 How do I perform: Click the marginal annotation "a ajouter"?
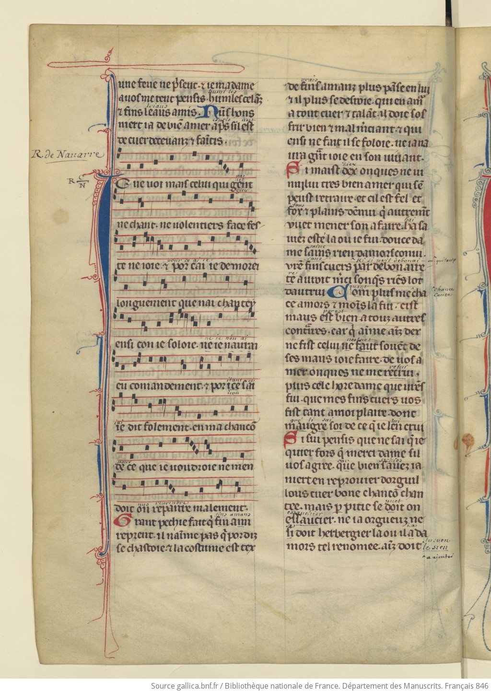click(x=439, y=557)
